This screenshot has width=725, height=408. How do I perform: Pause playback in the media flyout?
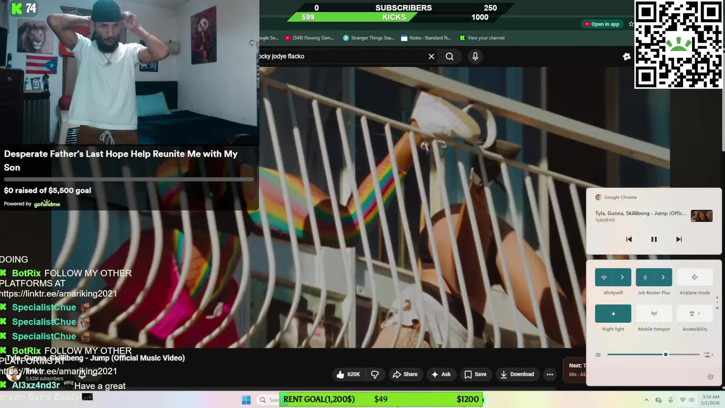tap(654, 239)
